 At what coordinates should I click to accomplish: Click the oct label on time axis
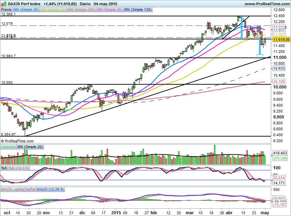coord(7,213)
